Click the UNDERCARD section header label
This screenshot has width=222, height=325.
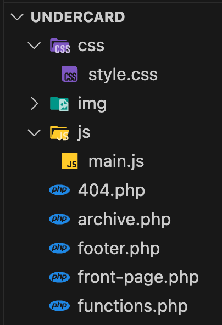click(78, 17)
